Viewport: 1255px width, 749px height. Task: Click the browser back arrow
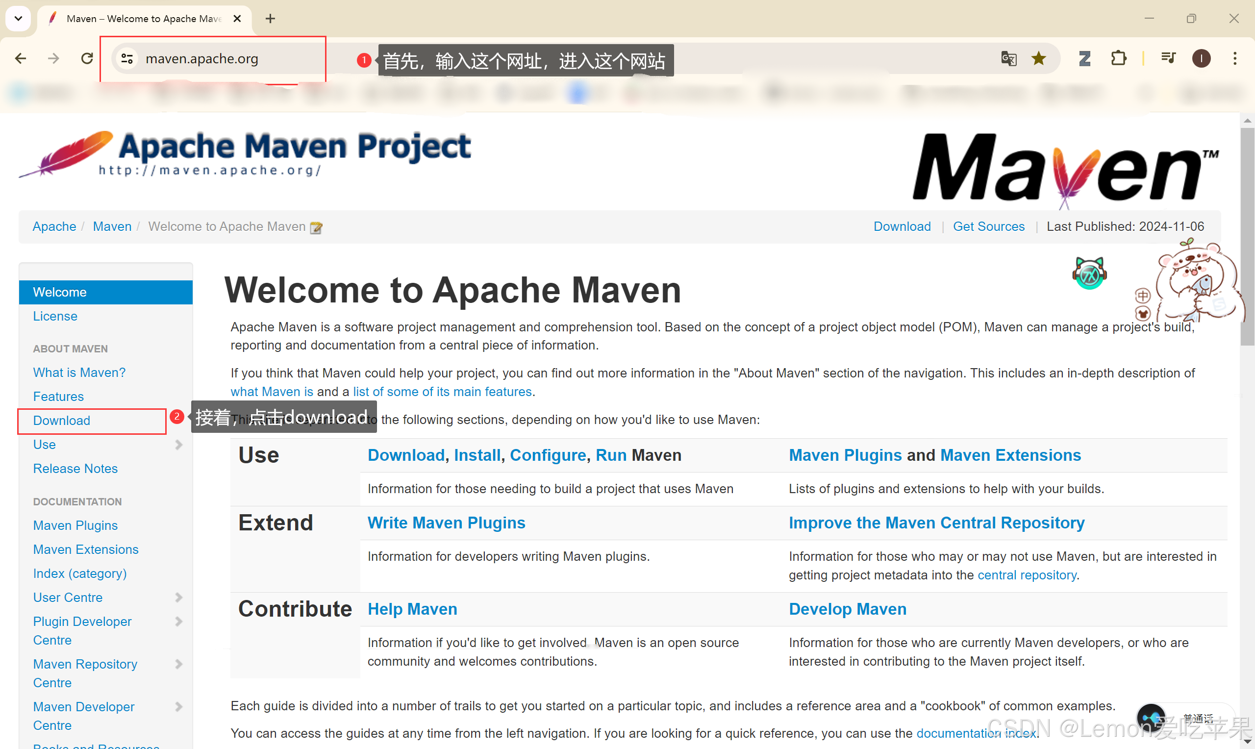pyautogui.click(x=21, y=58)
